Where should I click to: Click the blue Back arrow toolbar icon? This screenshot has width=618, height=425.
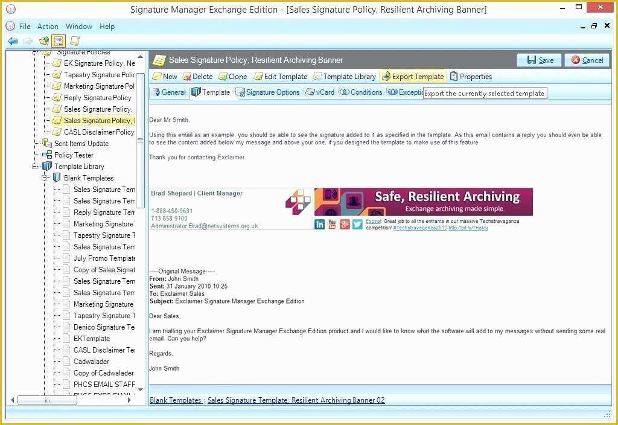coord(13,40)
